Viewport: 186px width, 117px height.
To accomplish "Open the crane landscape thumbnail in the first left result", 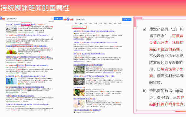I will pyautogui.click(x=11, y=29).
